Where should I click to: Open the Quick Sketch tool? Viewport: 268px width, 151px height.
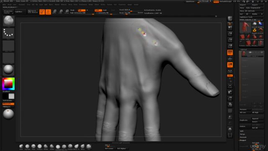point(33,12)
